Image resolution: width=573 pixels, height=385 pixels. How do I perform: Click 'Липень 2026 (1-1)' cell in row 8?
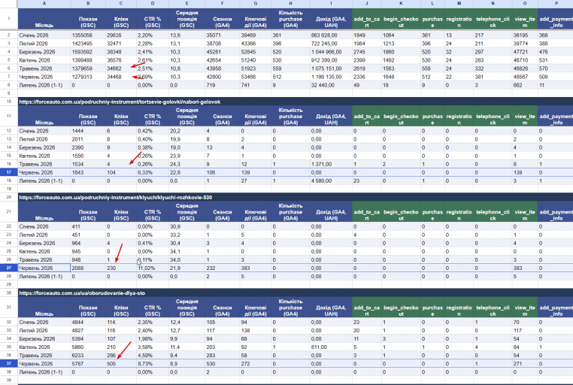pos(44,85)
